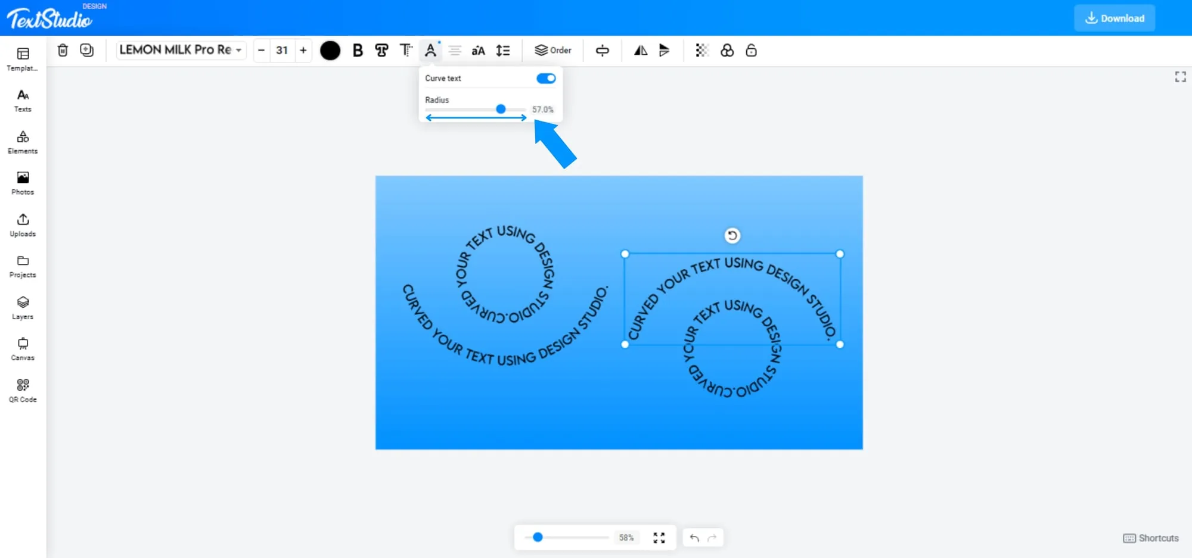Screen dimensions: 1192x558
Task: Click bottom-left resize handle of selection
Action: pos(625,344)
